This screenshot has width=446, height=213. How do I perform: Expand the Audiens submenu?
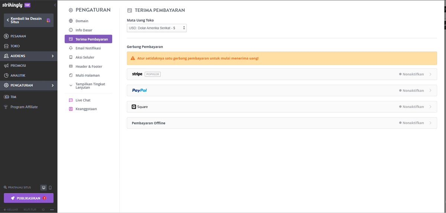29,56
